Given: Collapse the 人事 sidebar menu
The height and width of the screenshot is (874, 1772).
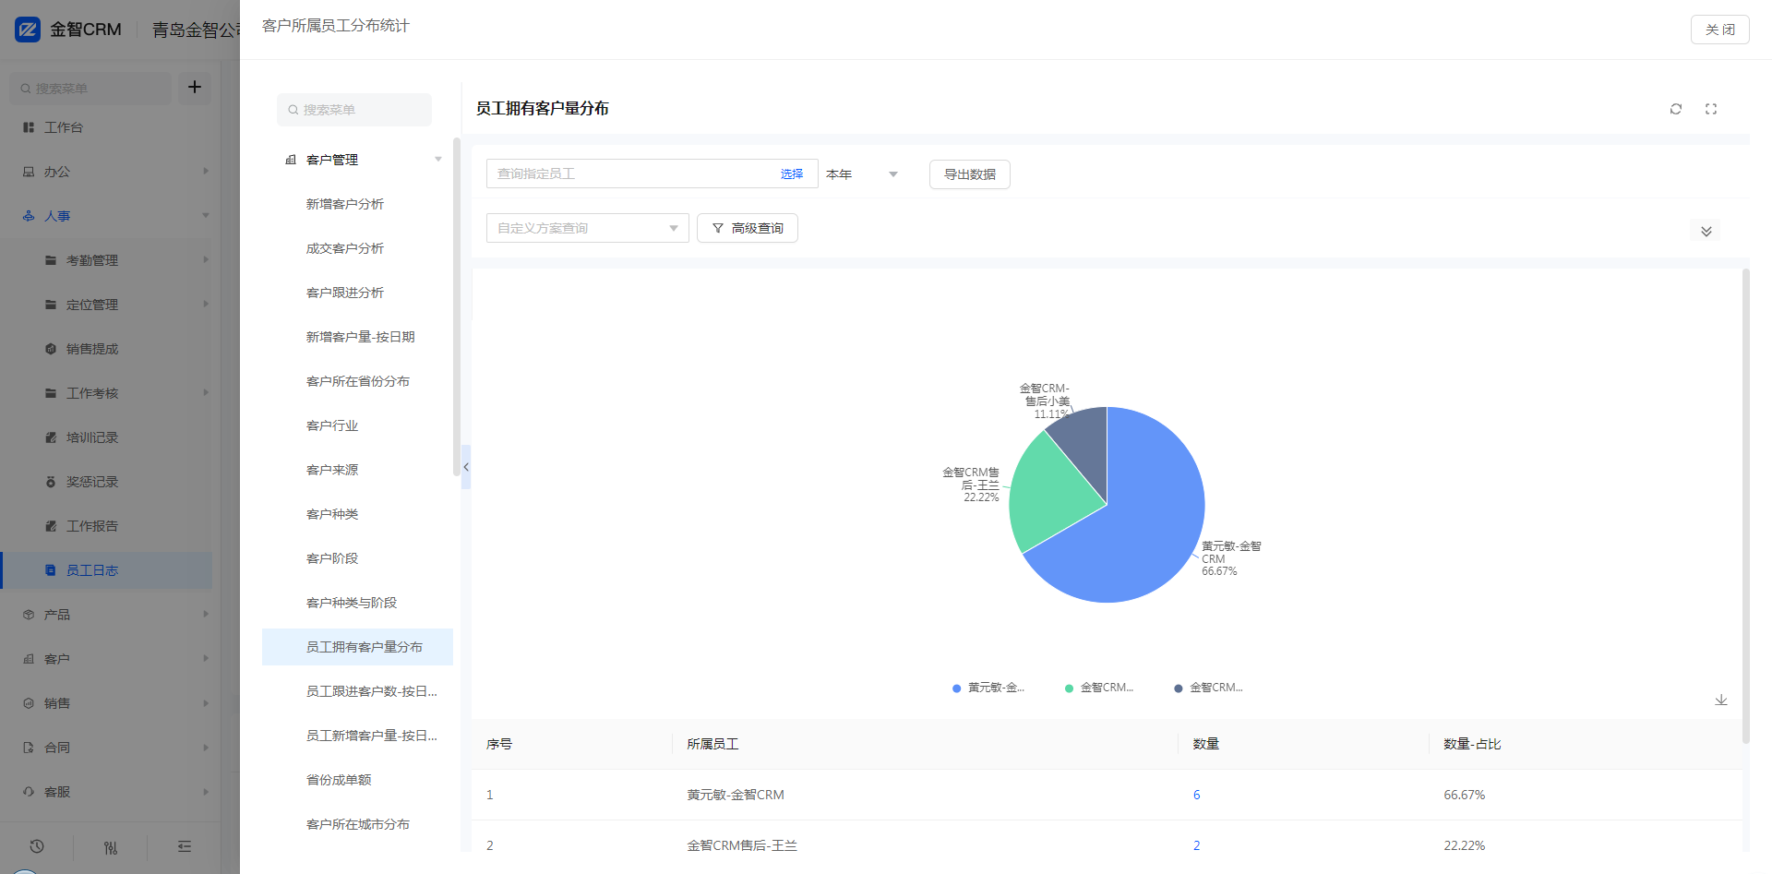Looking at the screenshot, I should 111,216.
